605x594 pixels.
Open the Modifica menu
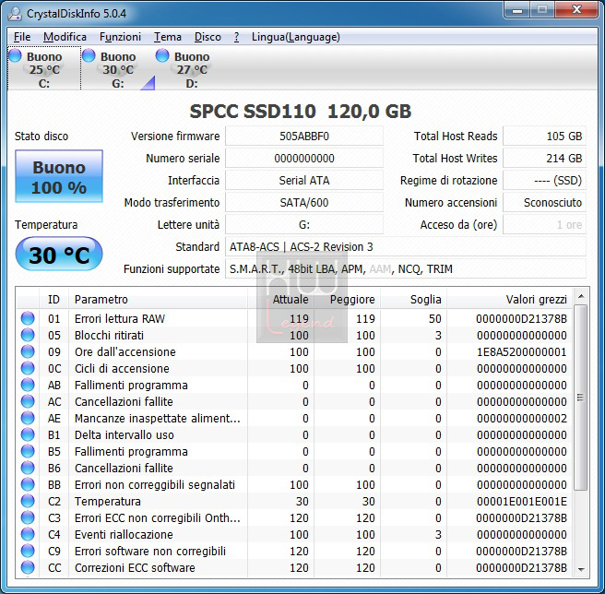click(x=65, y=37)
